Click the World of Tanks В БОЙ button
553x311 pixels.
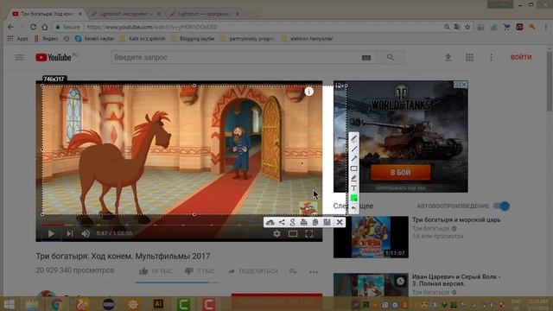coord(400,173)
